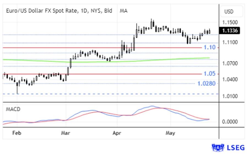Click the 1.05 support level label
This screenshot has height=154, width=248.
[210, 74]
